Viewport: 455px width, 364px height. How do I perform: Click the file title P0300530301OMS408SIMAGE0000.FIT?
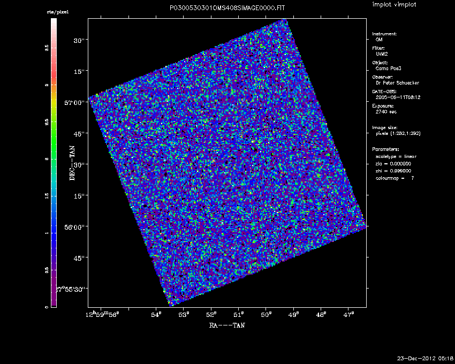(227, 8)
